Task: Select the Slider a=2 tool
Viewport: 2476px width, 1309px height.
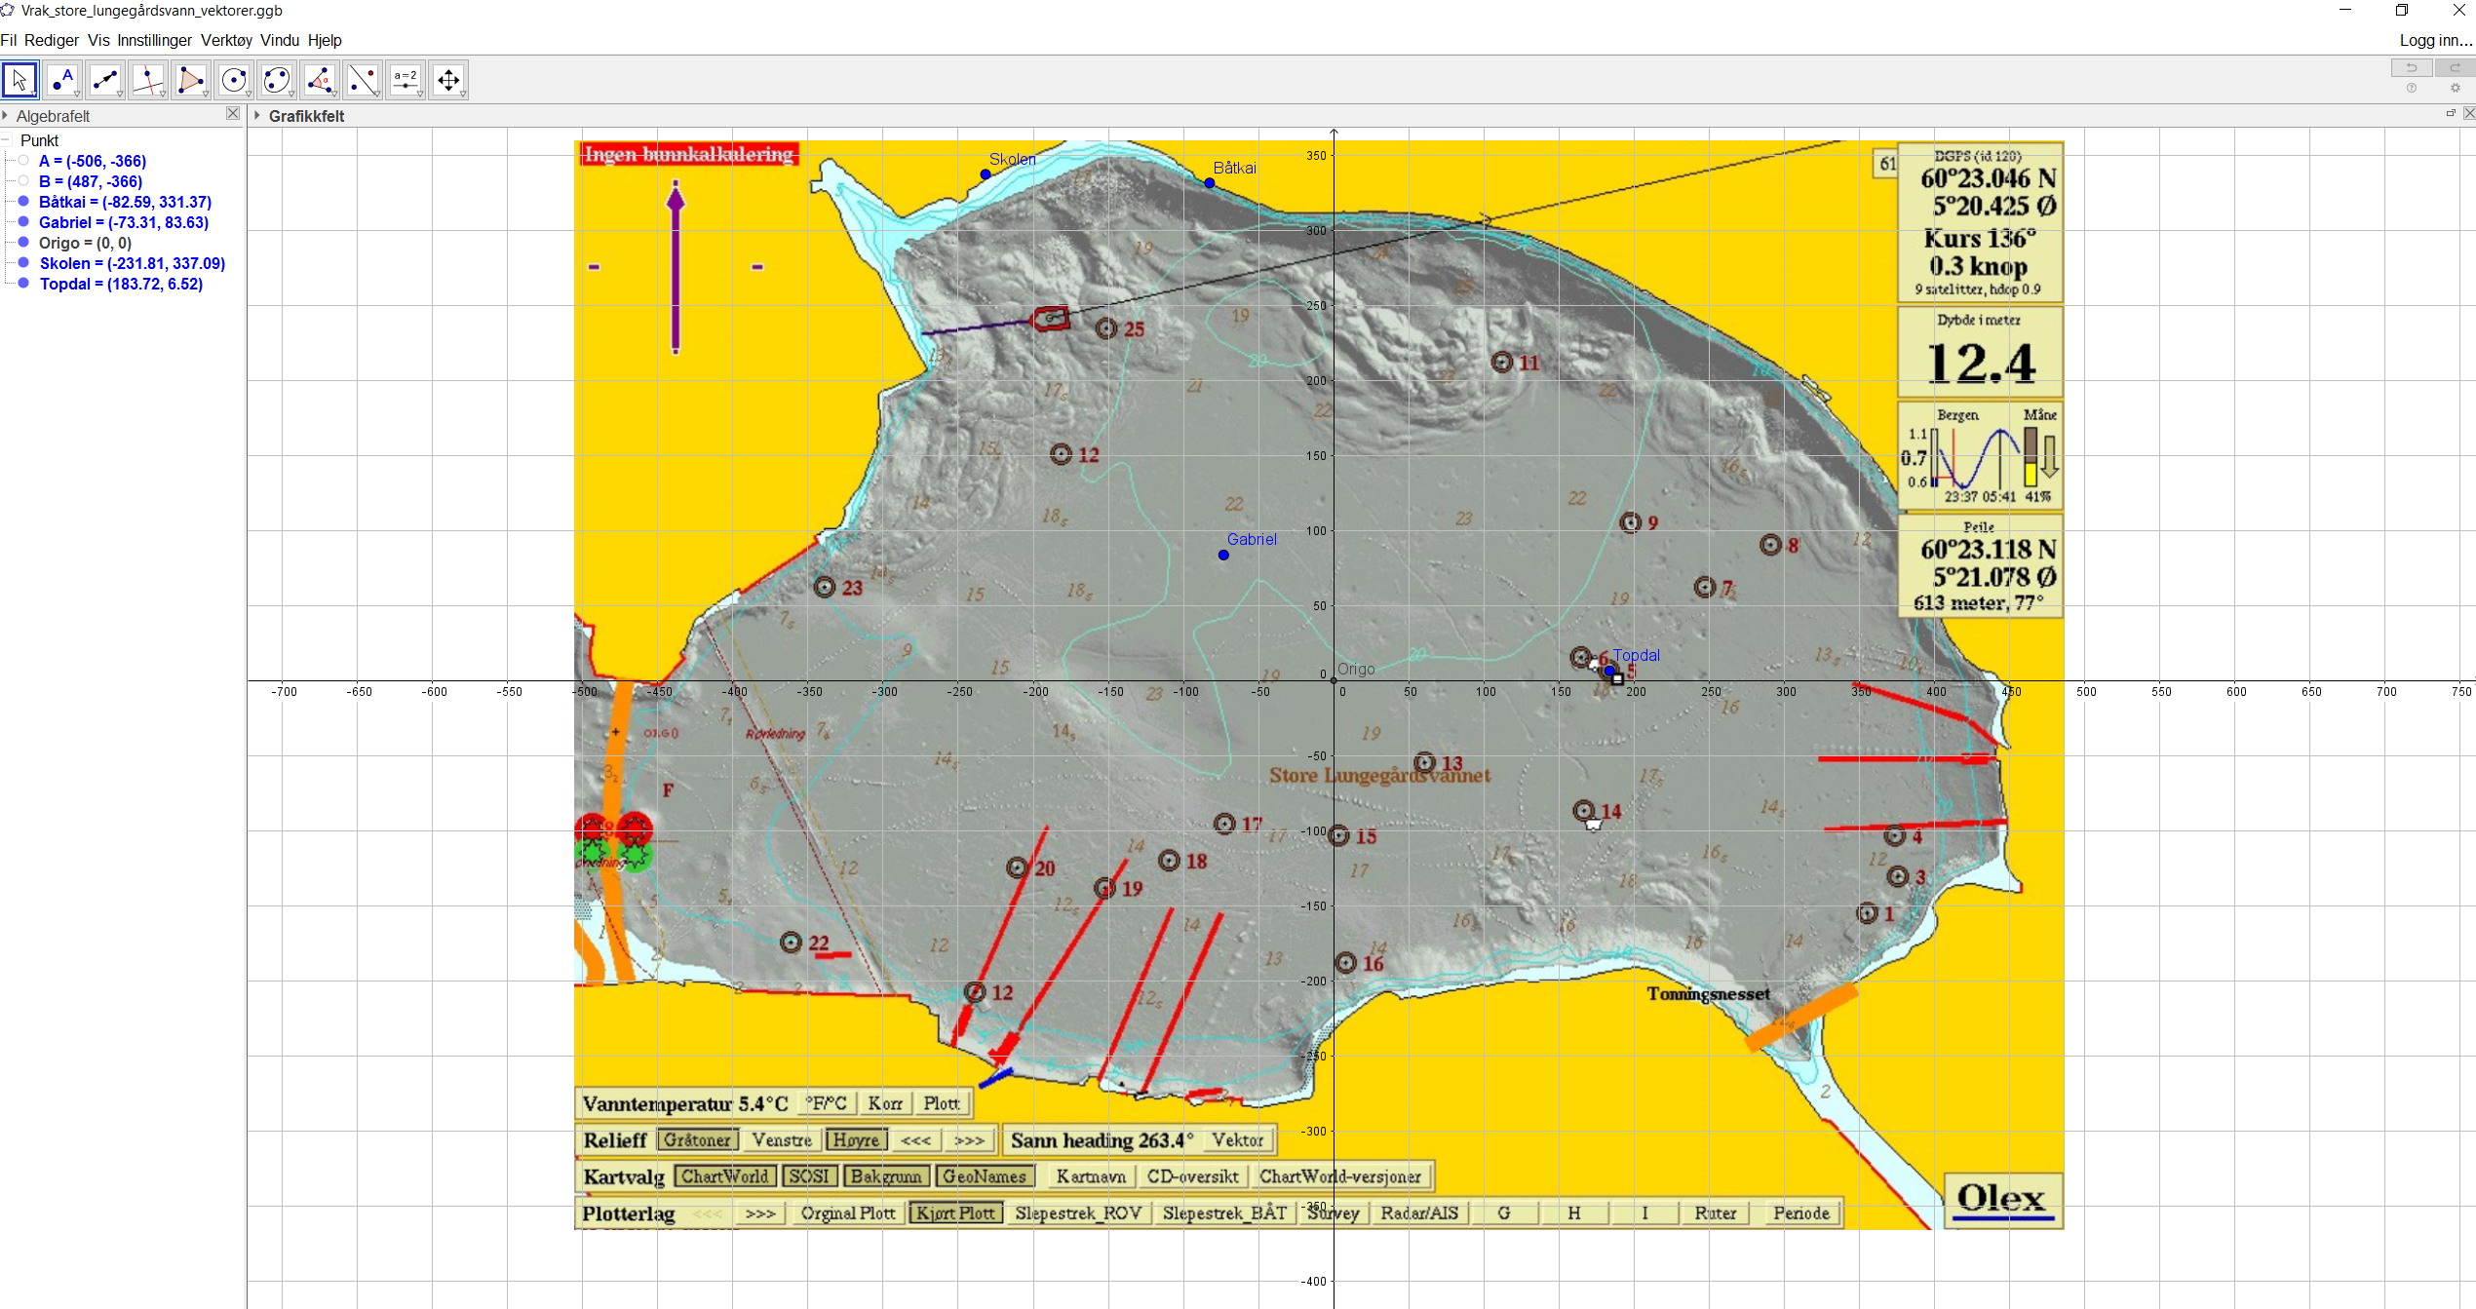Action: [406, 80]
